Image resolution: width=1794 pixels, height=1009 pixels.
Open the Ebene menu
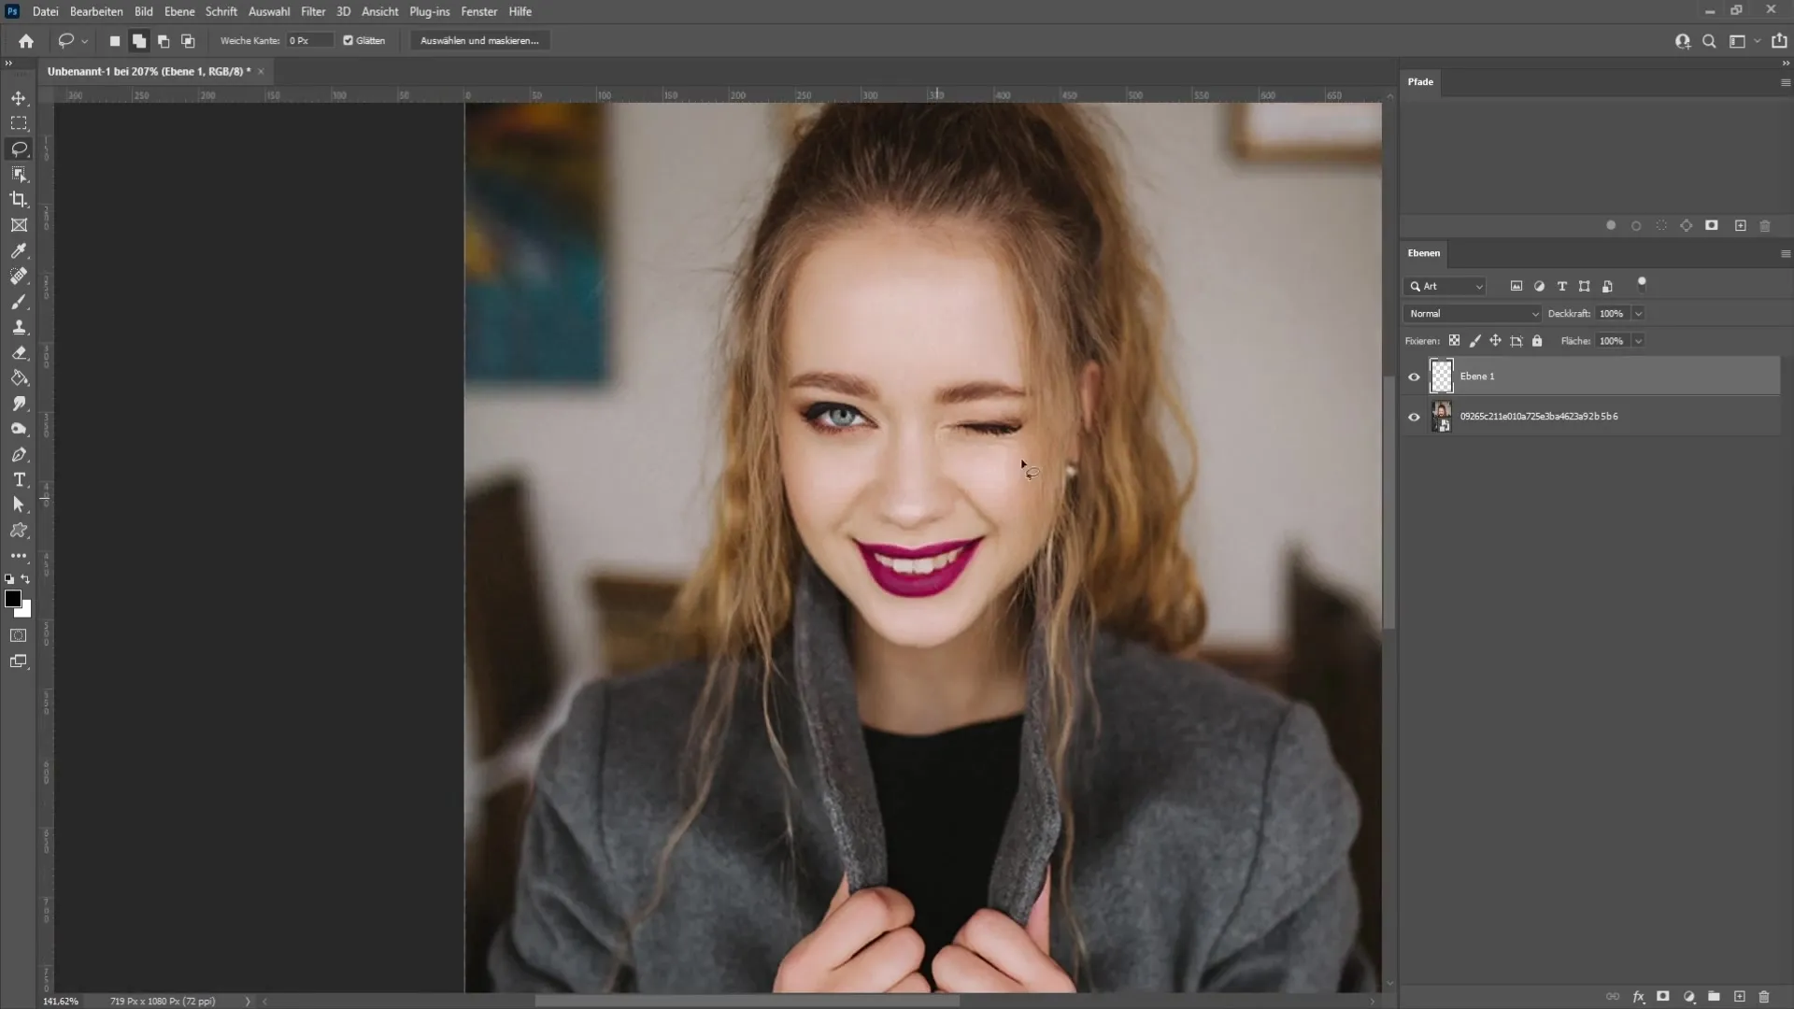178,11
